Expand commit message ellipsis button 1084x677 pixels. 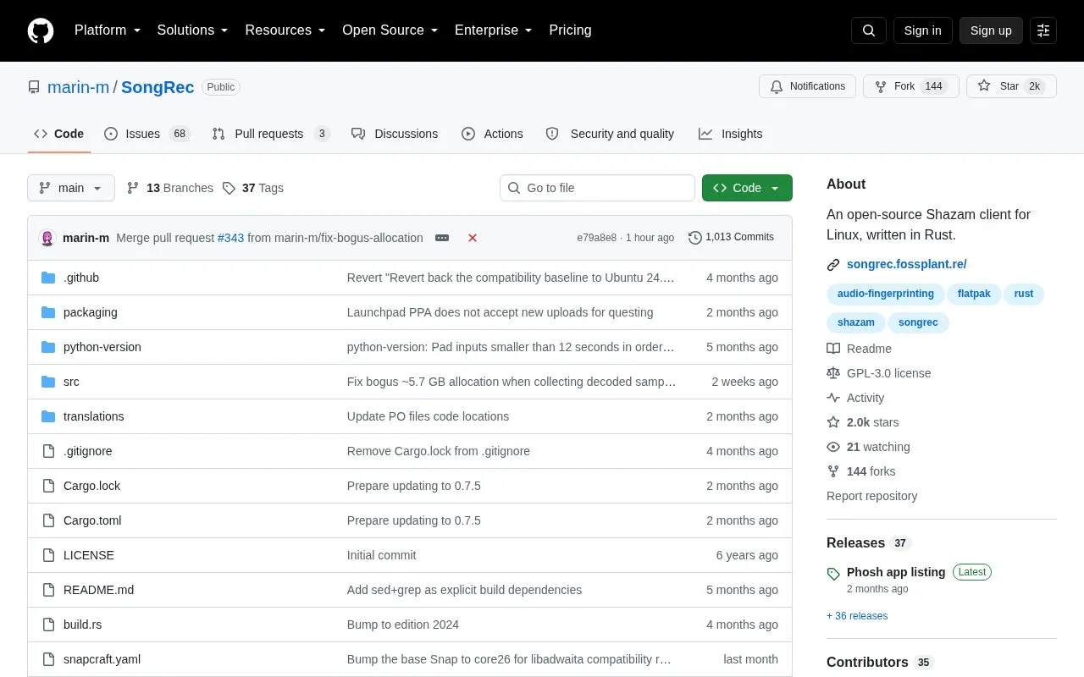(442, 238)
